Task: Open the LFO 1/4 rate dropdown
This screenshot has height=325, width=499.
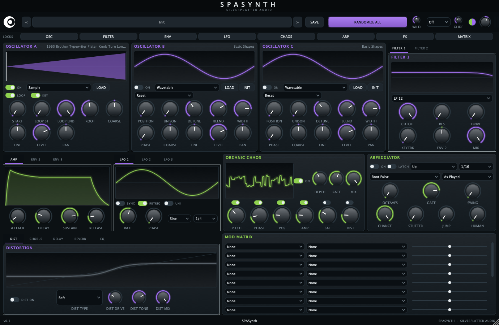Action: (205, 218)
